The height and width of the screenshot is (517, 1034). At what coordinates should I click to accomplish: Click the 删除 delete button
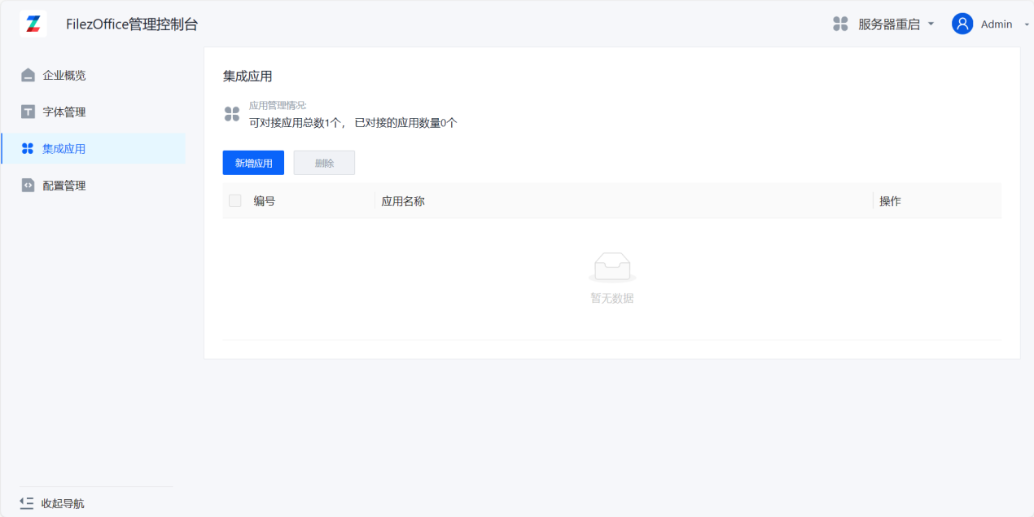pos(324,162)
